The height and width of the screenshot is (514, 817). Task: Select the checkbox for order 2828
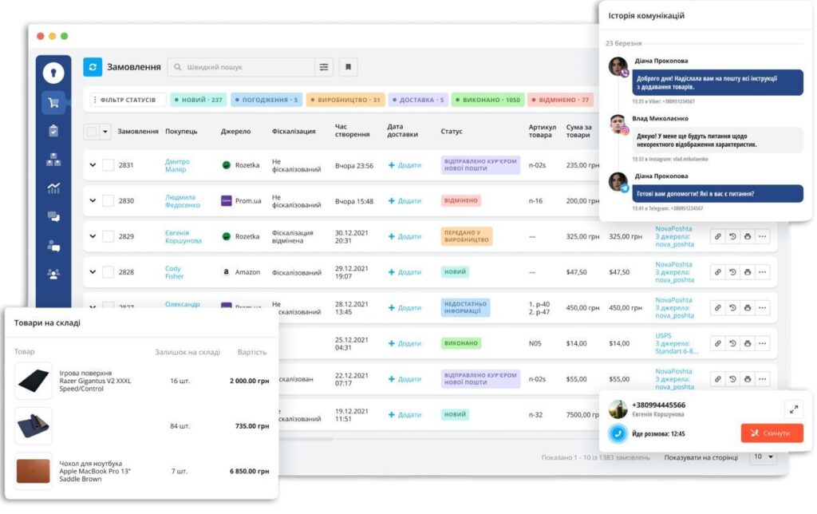(x=108, y=272)
